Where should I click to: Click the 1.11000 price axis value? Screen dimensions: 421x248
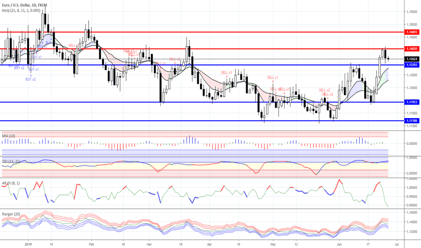pos(412,126)
